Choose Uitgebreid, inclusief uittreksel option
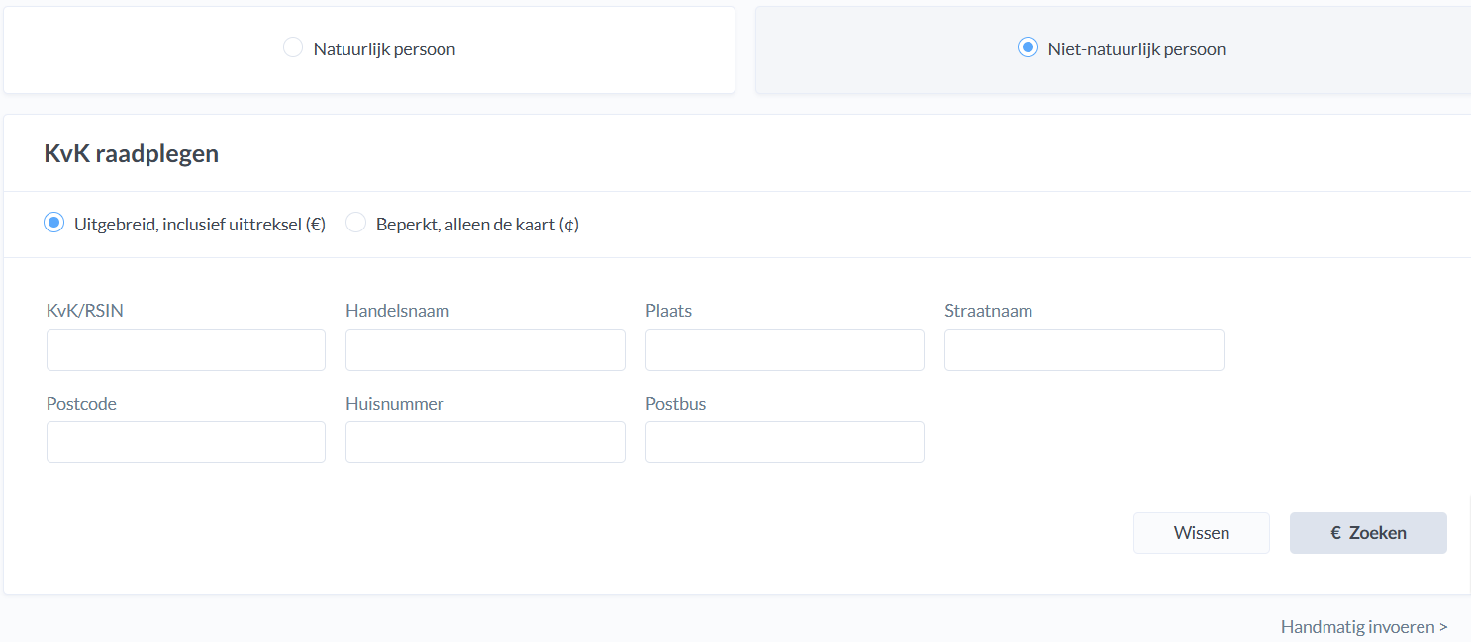1471x642 pixels. tap(54, 223)
